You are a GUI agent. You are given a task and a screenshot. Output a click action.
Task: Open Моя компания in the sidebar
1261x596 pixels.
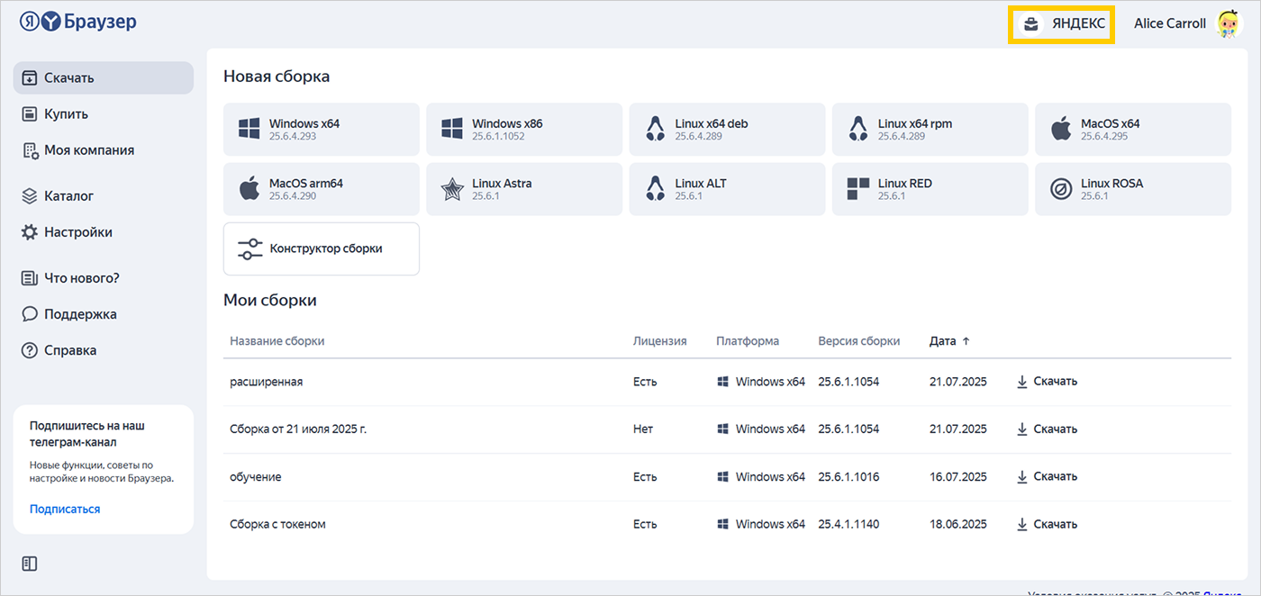pyautogui.click(x=88, y=150)
